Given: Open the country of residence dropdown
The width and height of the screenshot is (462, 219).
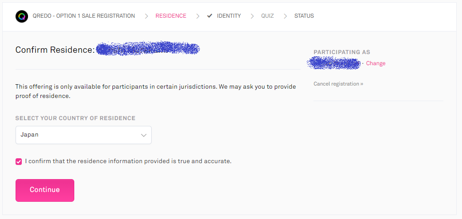Looking at the screenshot, I should 83,135.
